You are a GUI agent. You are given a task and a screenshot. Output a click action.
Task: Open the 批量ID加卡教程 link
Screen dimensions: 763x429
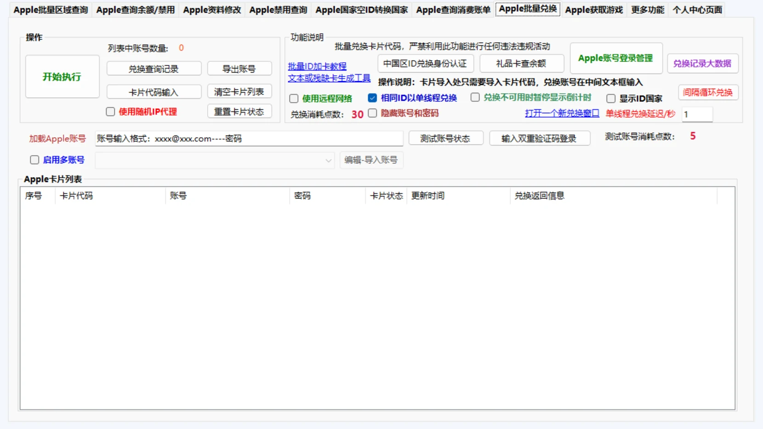click(x=317, y=67)
